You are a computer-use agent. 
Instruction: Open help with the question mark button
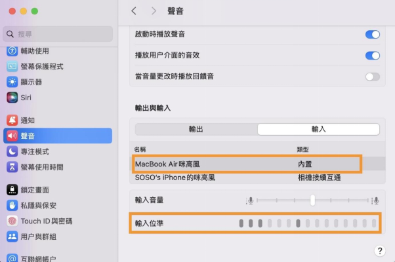click(380, 251)
